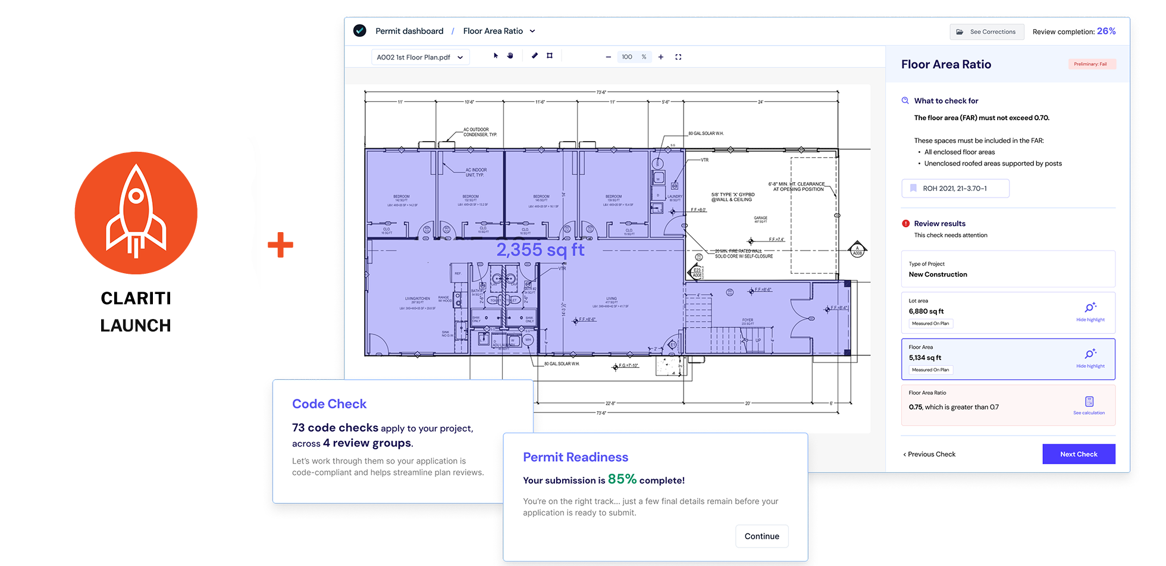
Task: Click the zoom in plus icon
Action: (660, 57)
